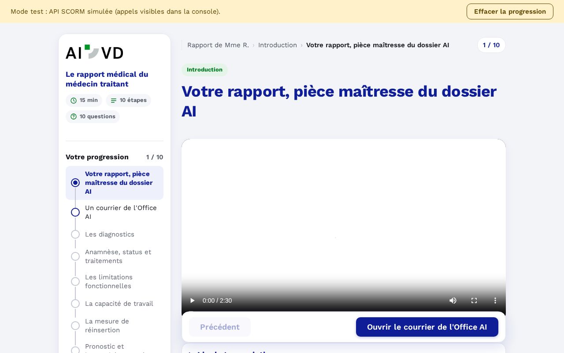Click the question mark icon beside 10 questions
This screenshot has width=564, height=353.
pos(74,116)
